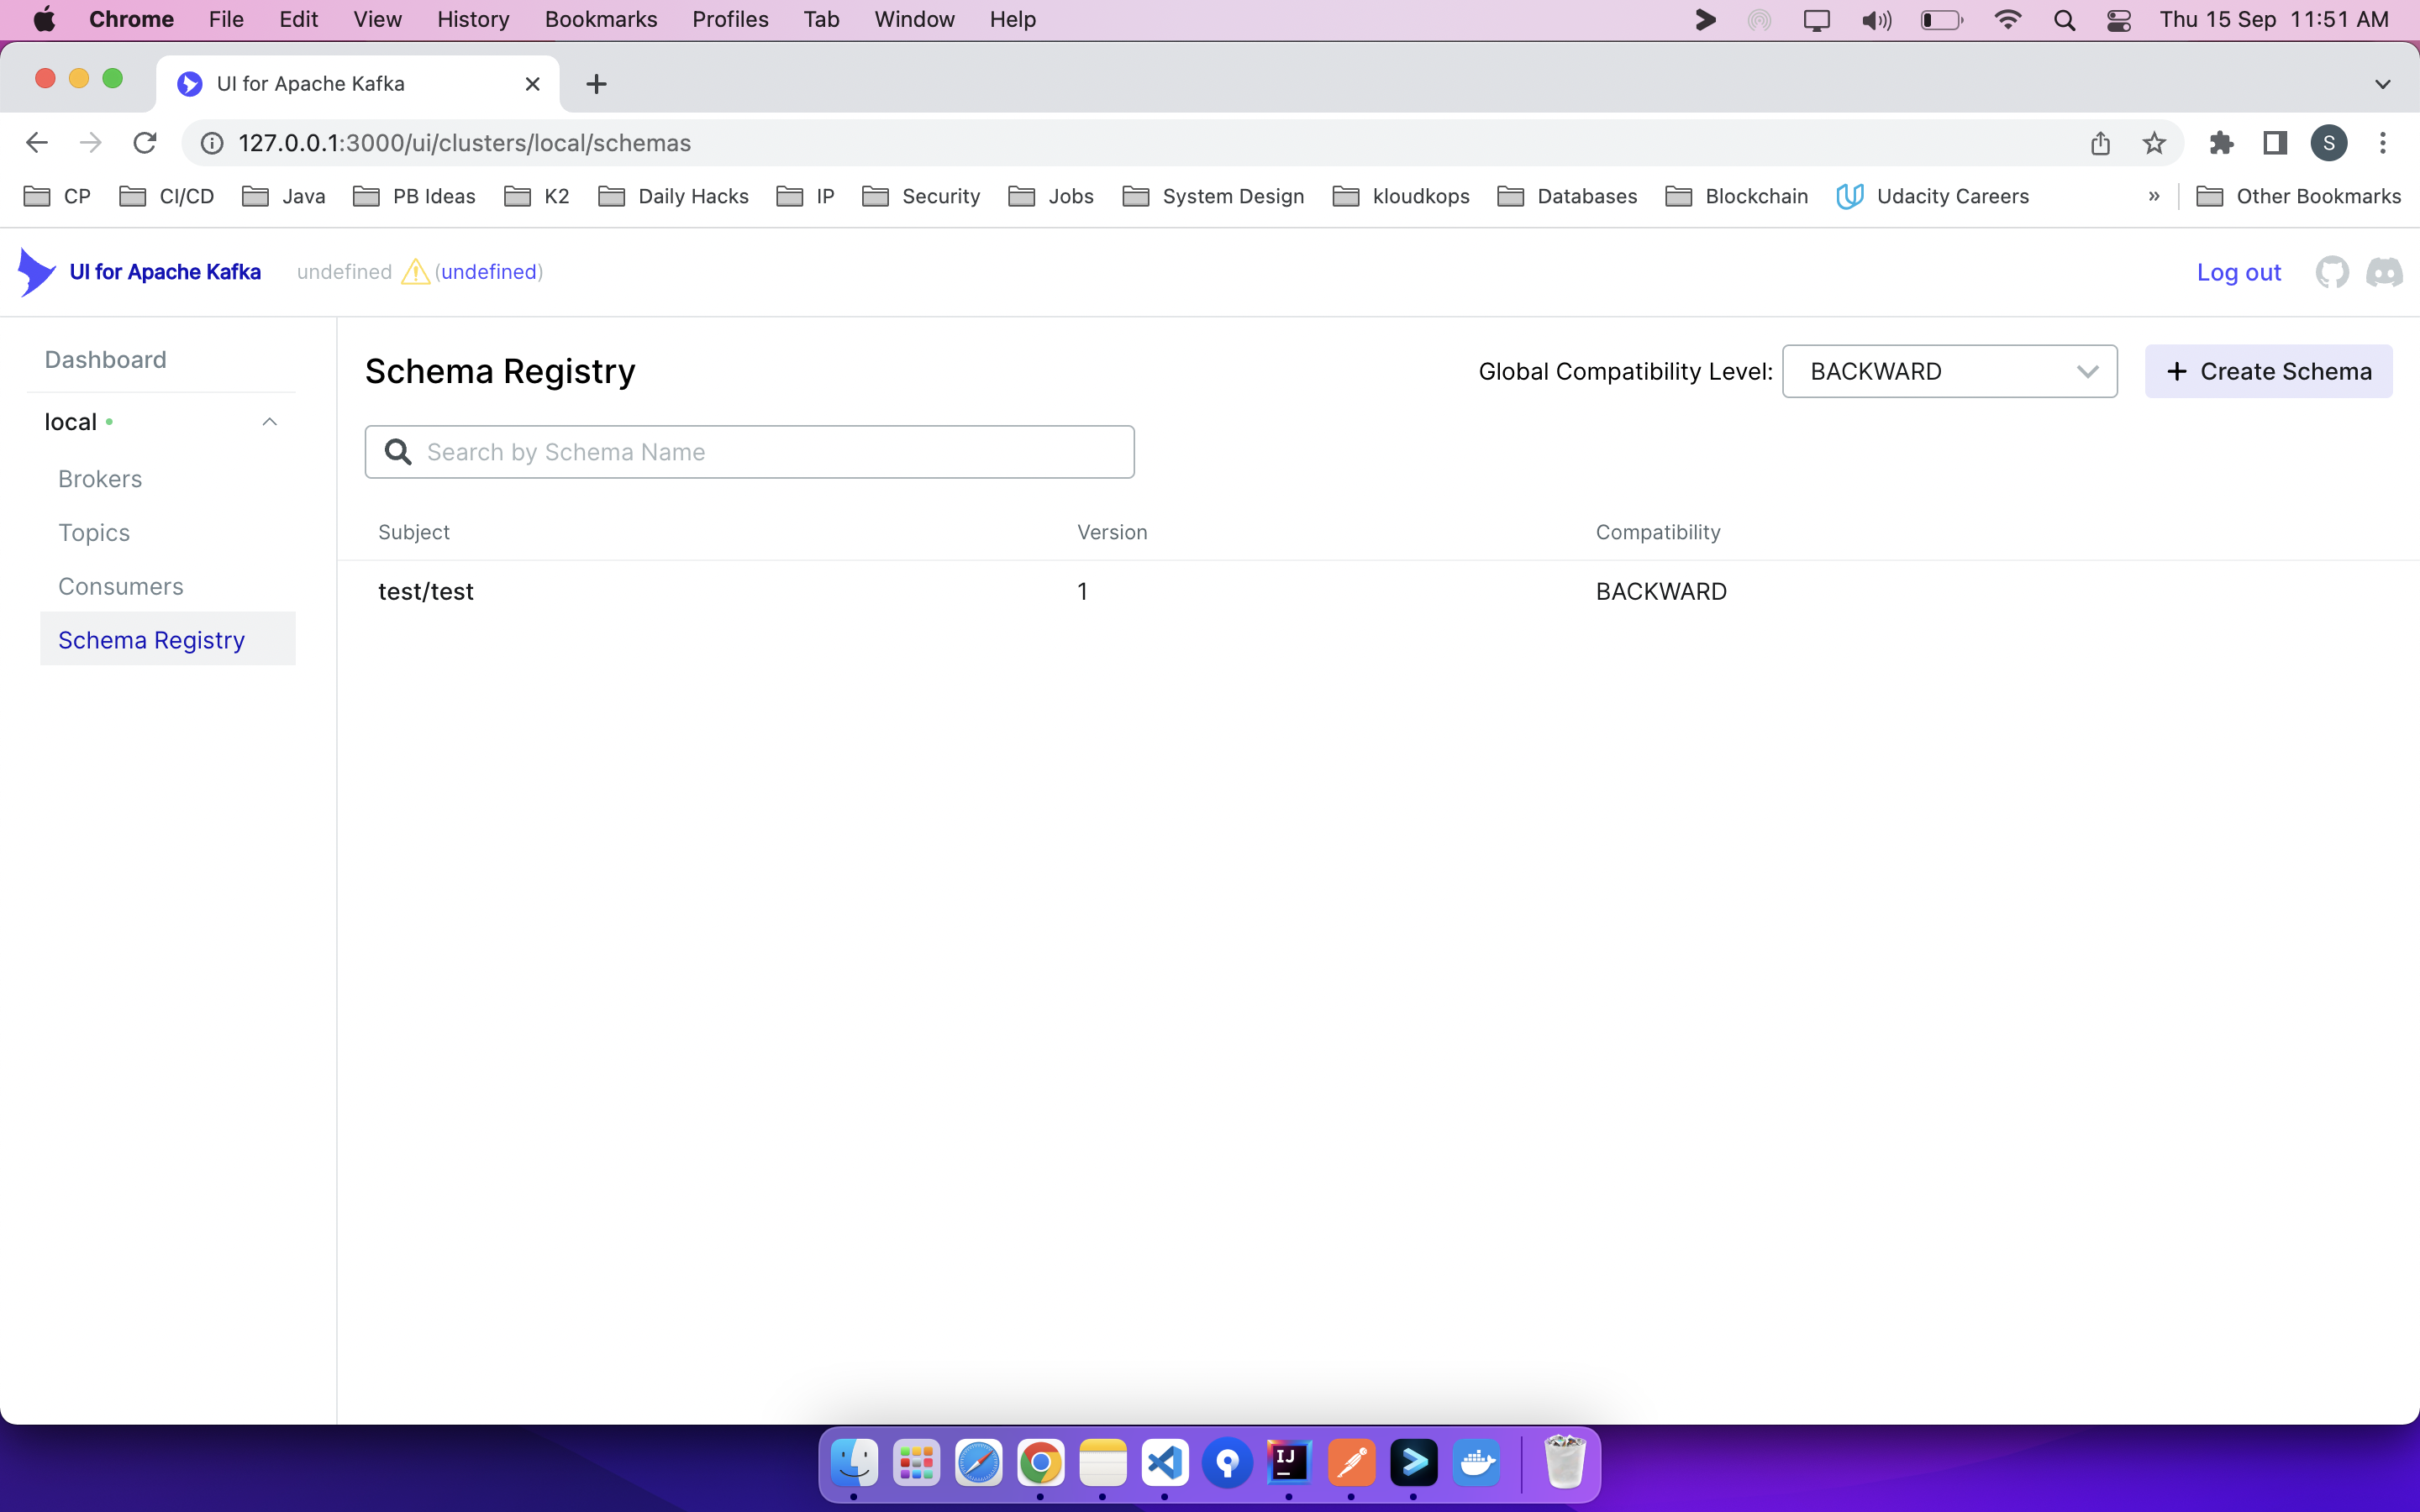The image size is (2420, 1512).
Task: Check the battery level indicator
Action: point(1940,19)
